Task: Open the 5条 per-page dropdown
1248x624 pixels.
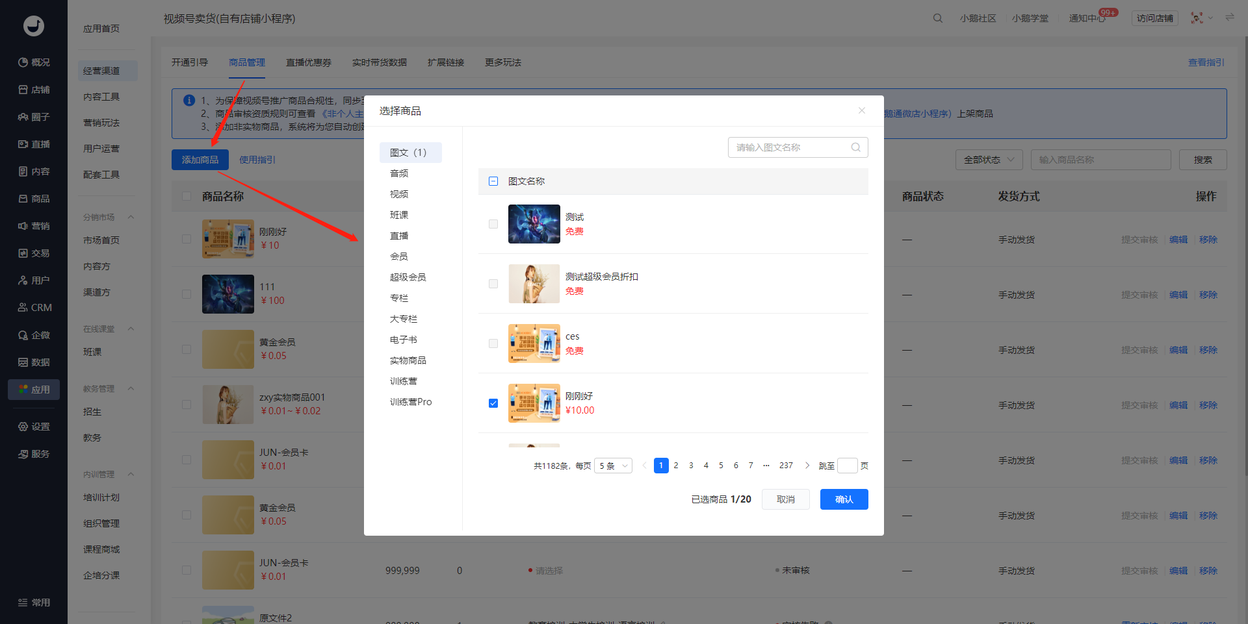Action: pos(613,466)
